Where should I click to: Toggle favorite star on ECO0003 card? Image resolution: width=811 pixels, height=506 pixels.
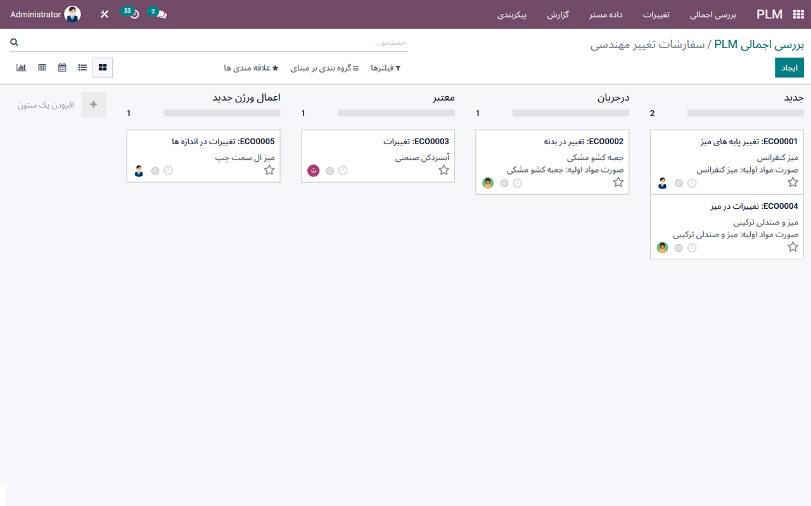[x=444, y=170]
